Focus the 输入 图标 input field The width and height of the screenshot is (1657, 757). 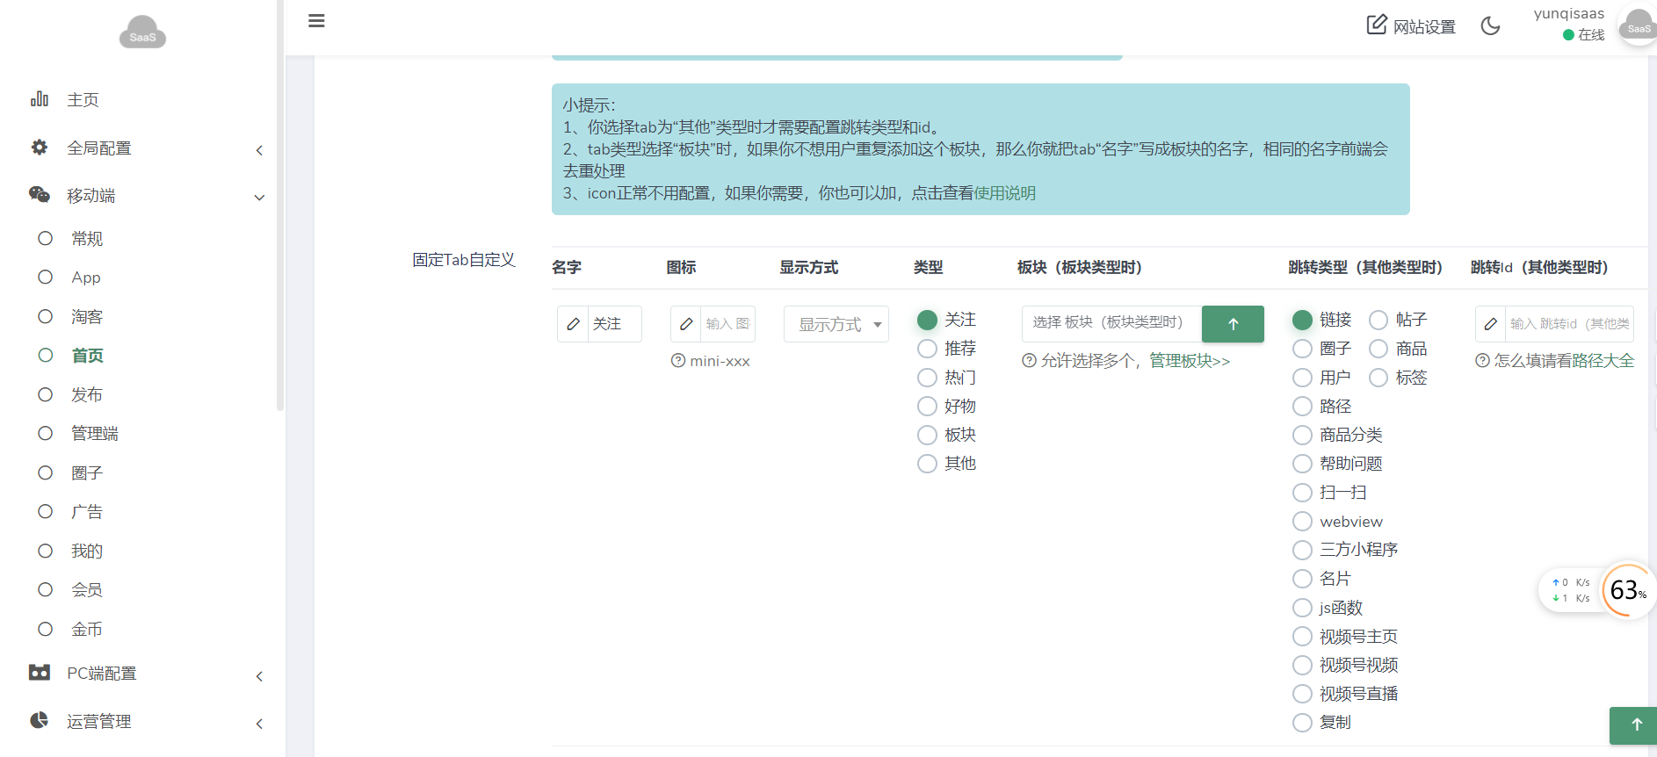pos(728,324)
